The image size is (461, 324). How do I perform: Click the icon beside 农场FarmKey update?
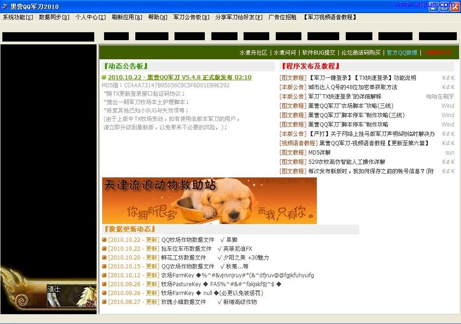pyautogui.click(x=104, y=275)
